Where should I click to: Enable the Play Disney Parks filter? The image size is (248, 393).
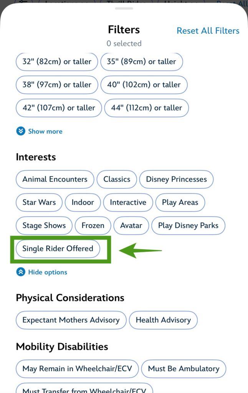pos(188,225)
